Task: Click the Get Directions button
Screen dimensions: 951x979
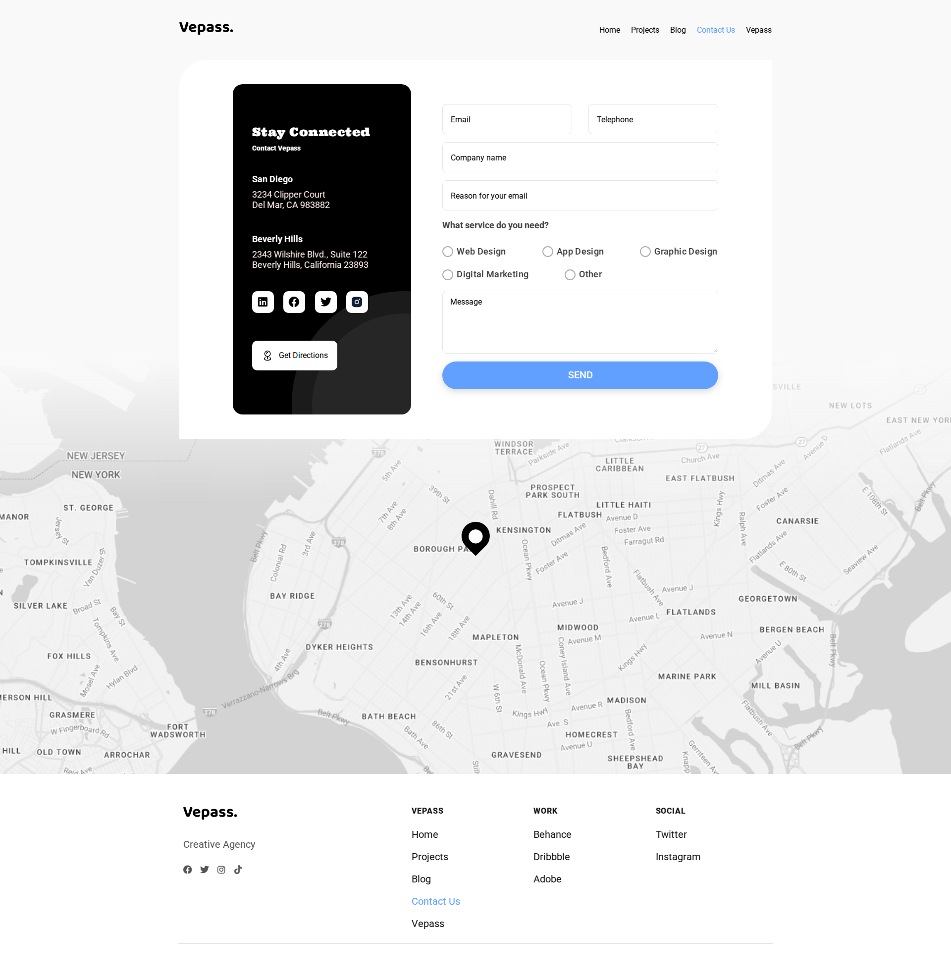Action: pos(294,356)
